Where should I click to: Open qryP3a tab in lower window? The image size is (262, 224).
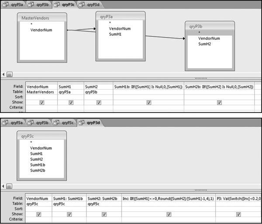[x=13, y=122]
